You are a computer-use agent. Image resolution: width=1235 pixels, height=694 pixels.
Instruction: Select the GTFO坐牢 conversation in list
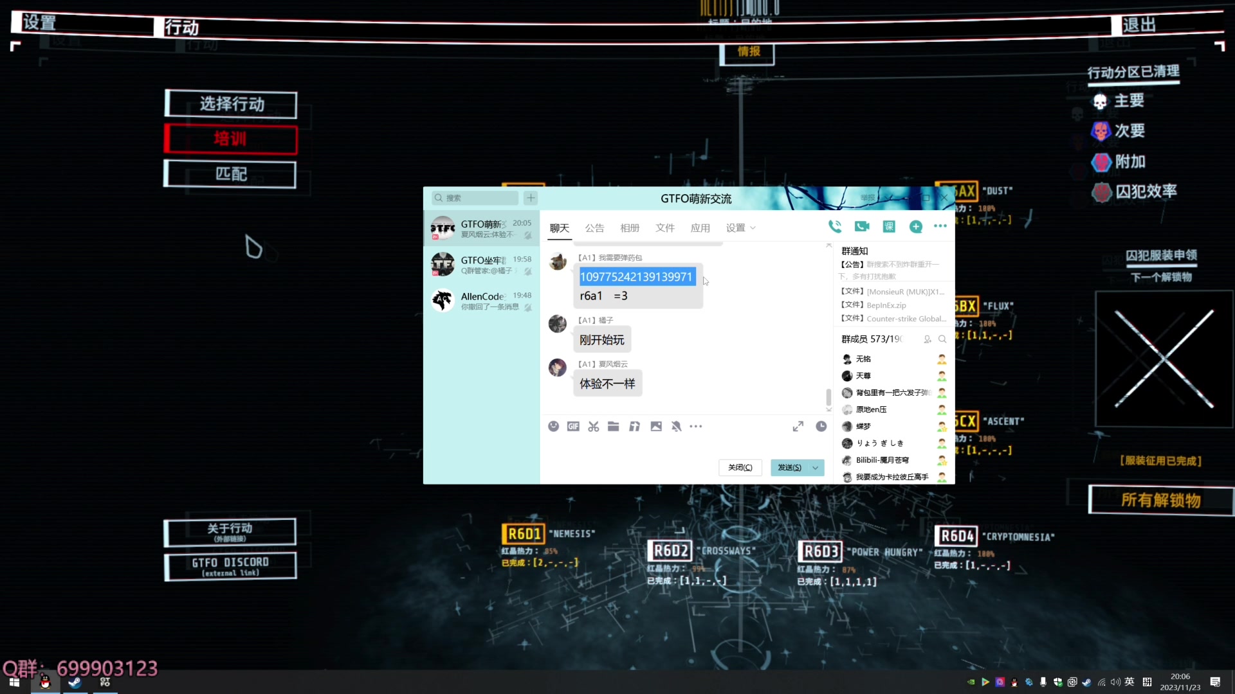pyautogui.click(x=481, y=265)
